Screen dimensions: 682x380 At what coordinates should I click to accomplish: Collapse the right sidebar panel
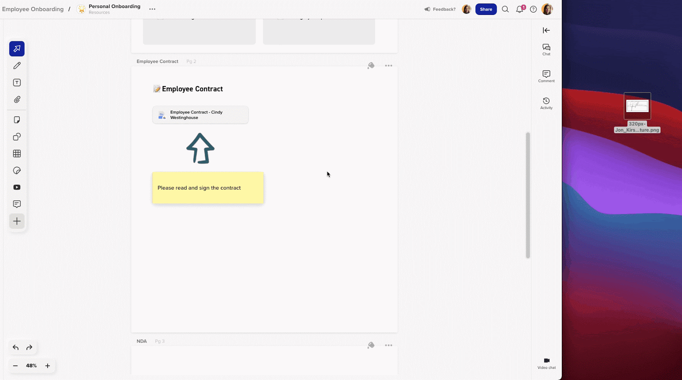point(546,30)
